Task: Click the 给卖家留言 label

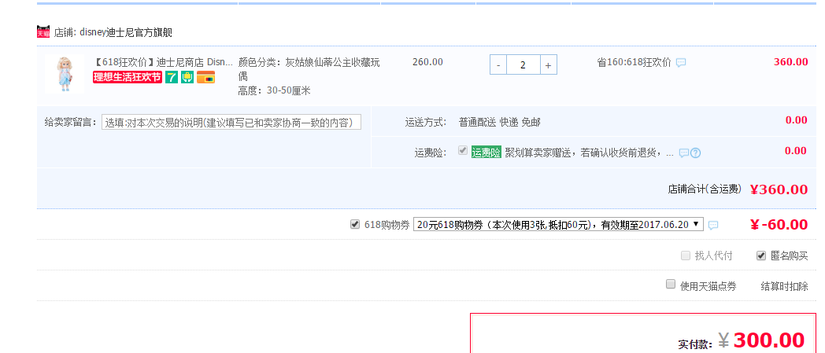Action: (71, 123)
